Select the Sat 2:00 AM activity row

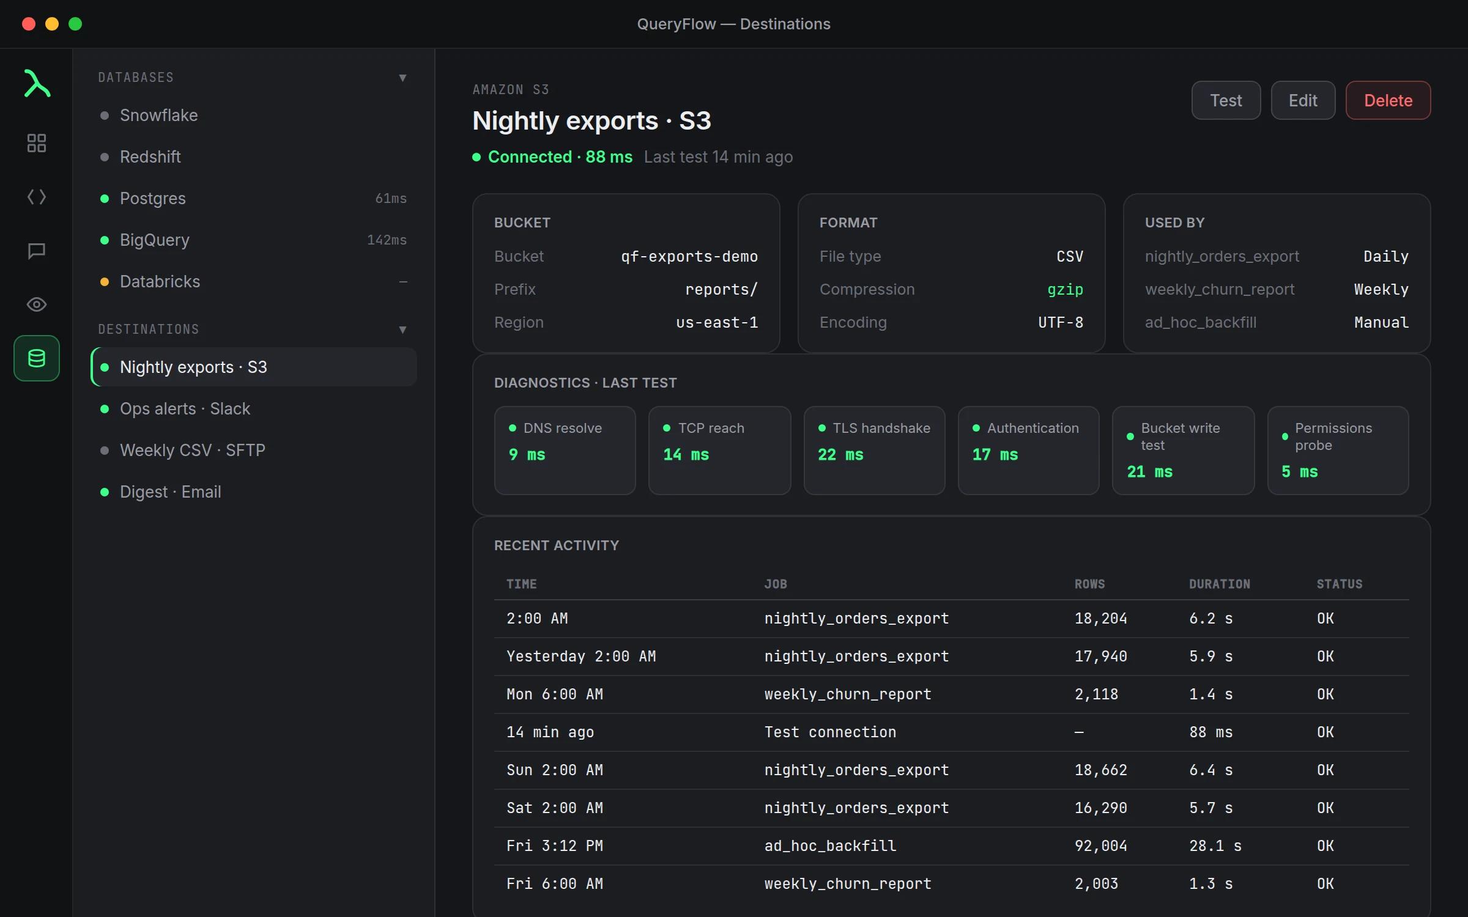point(951,808)
